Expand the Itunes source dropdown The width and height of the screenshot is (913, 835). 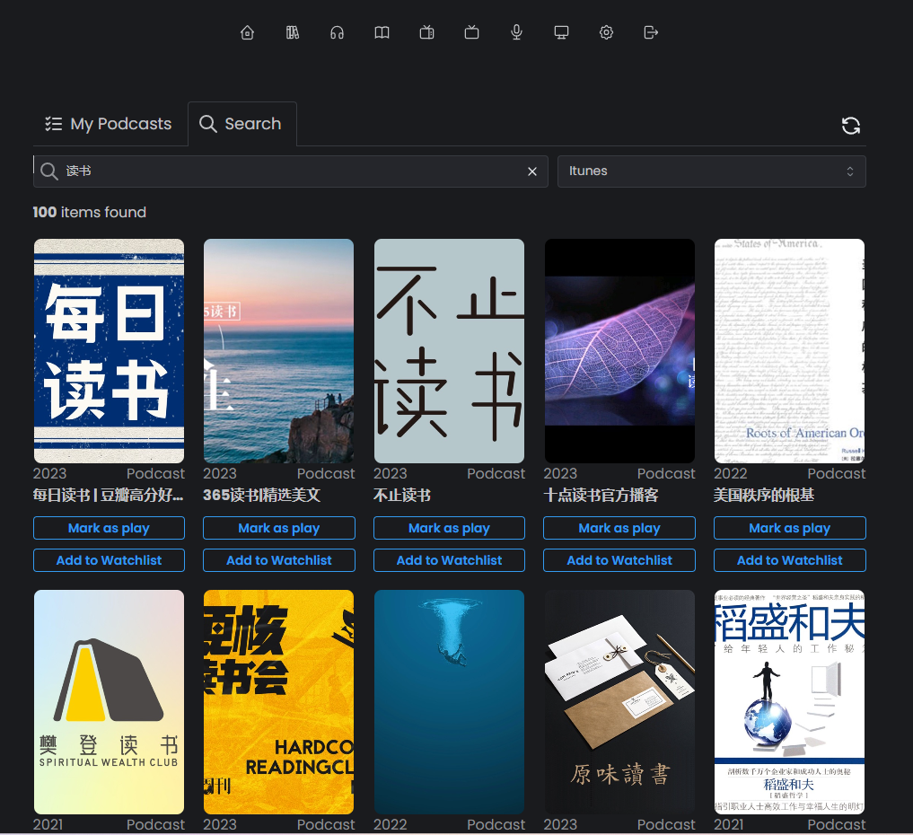[711, 171]
